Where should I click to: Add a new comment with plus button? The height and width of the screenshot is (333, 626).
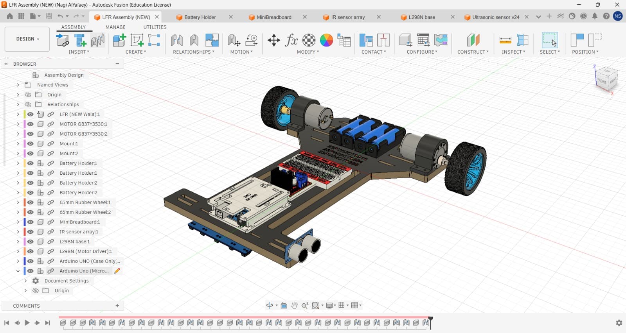(117, 306)
